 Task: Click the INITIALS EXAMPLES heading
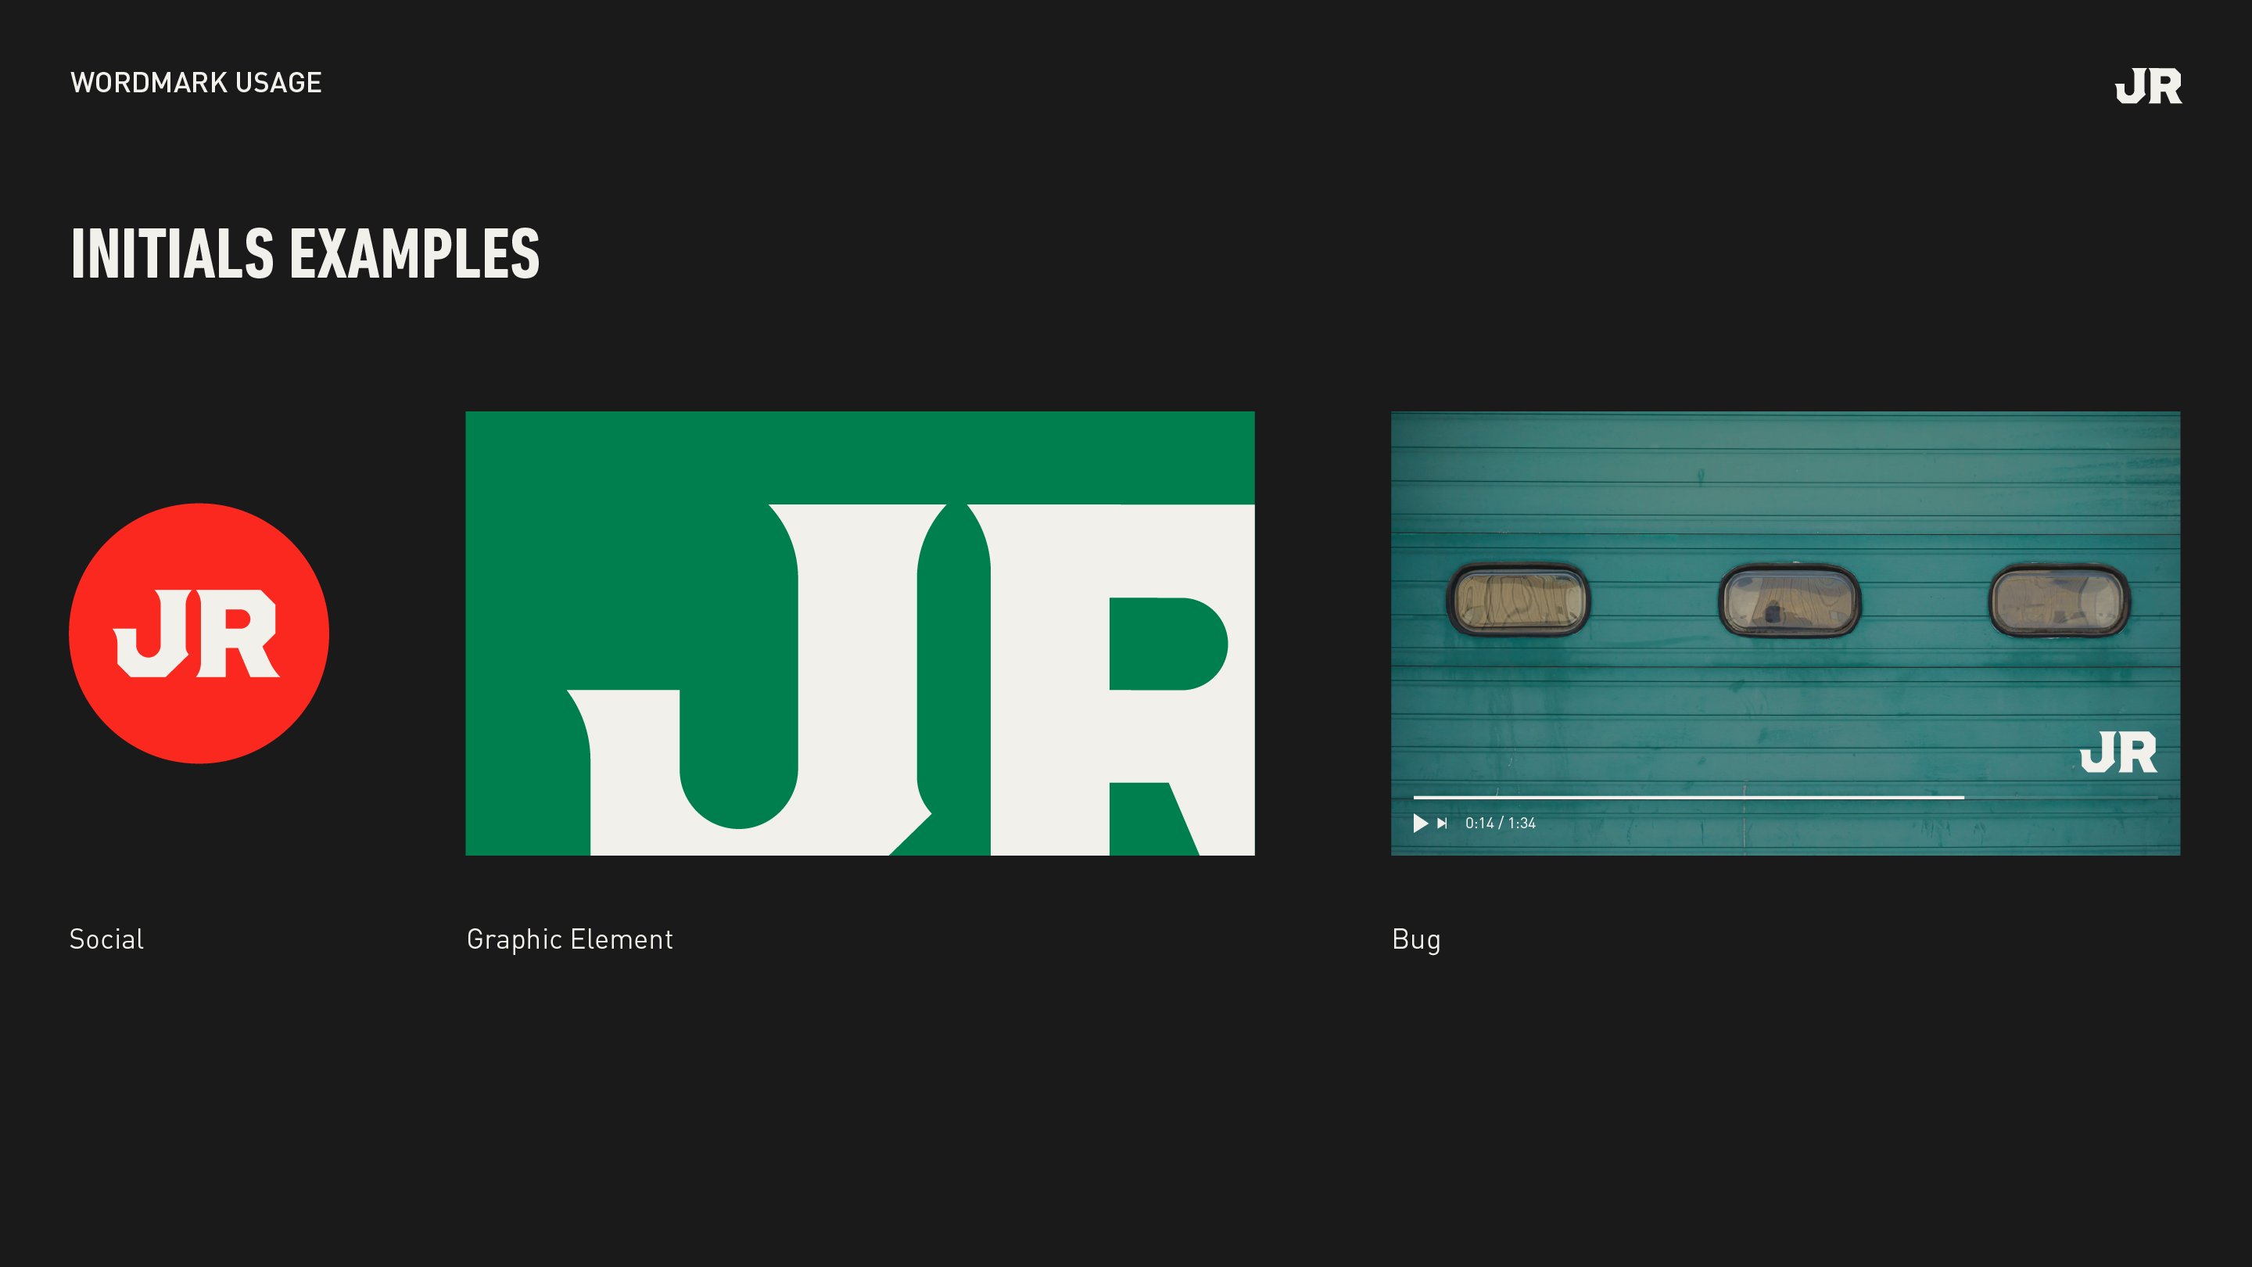[305, 253]
